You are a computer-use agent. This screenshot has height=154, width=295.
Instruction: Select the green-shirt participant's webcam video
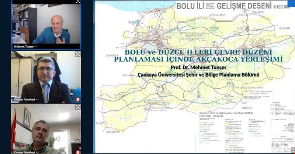tap(46, 129)
